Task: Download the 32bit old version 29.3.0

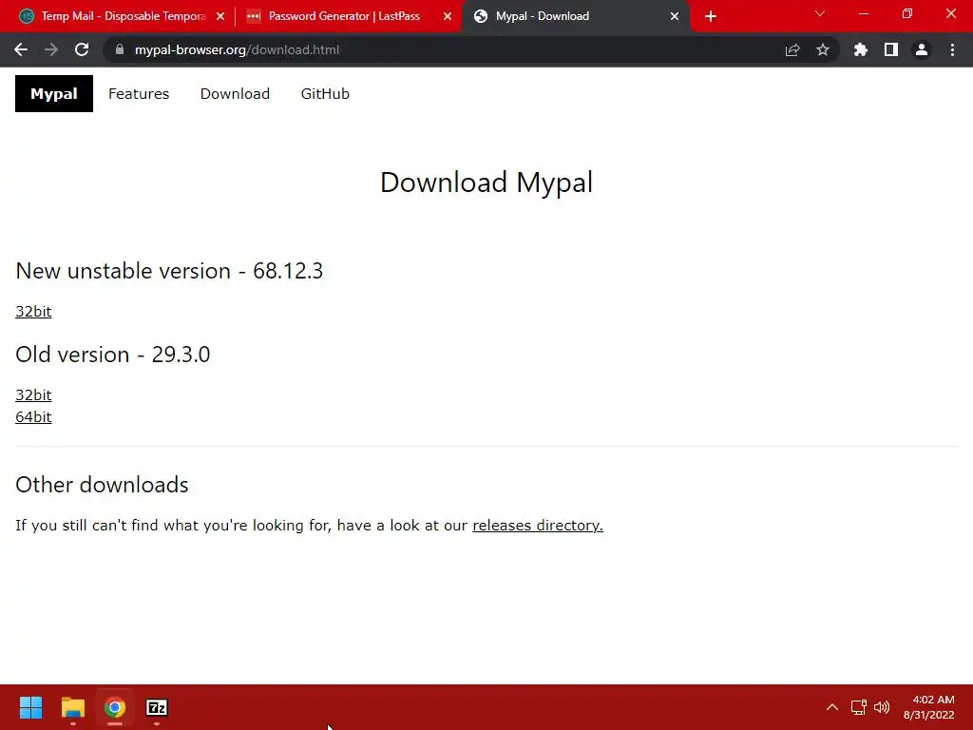Action: pos(33,394)
